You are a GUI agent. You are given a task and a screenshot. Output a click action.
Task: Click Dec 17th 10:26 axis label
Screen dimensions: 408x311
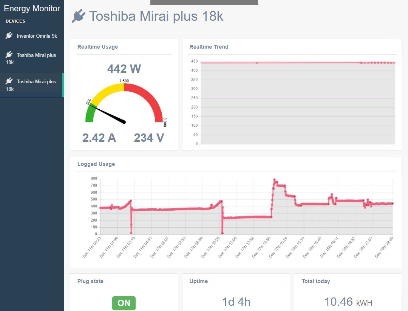tap(210, 247)
